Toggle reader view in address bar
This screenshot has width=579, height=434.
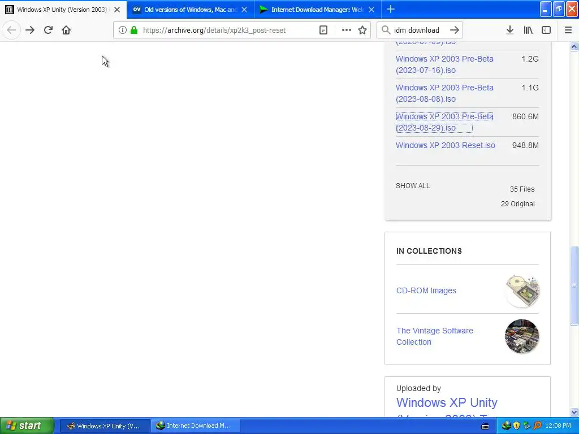pyautogui.click(x=323, y=30)
